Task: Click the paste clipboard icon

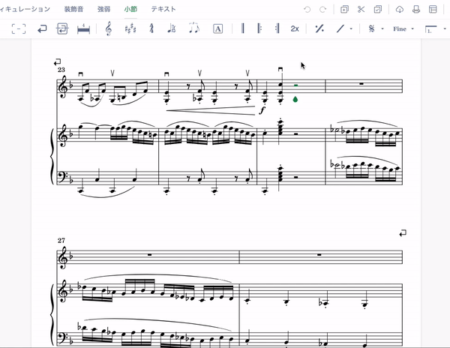Action: tap(378, 10)
